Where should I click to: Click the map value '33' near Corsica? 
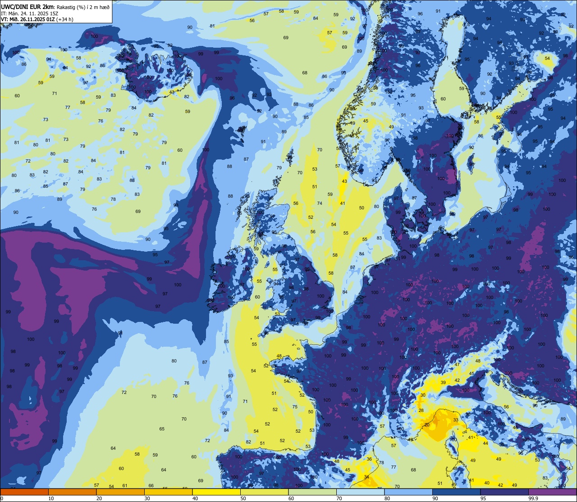coord(456,420)
